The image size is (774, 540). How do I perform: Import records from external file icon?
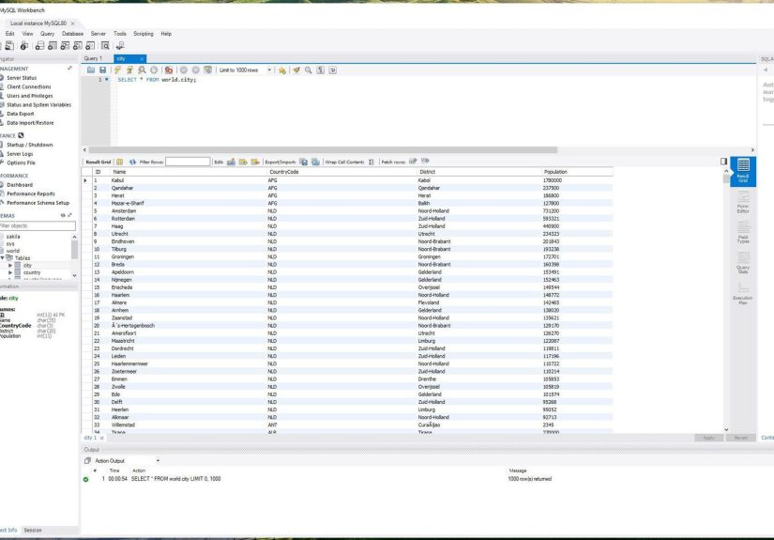[x=315, y=162]
